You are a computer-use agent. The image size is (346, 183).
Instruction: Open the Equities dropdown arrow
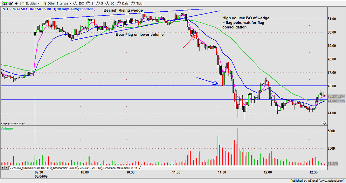[38, 3]
